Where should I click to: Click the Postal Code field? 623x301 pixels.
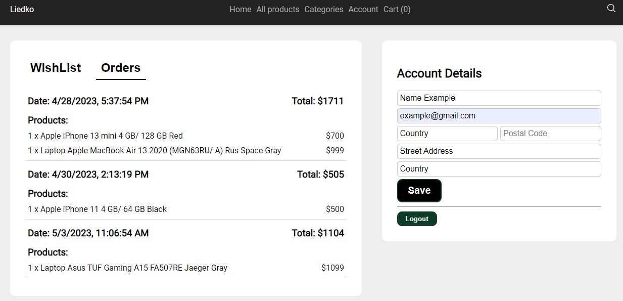pos(550,134)
